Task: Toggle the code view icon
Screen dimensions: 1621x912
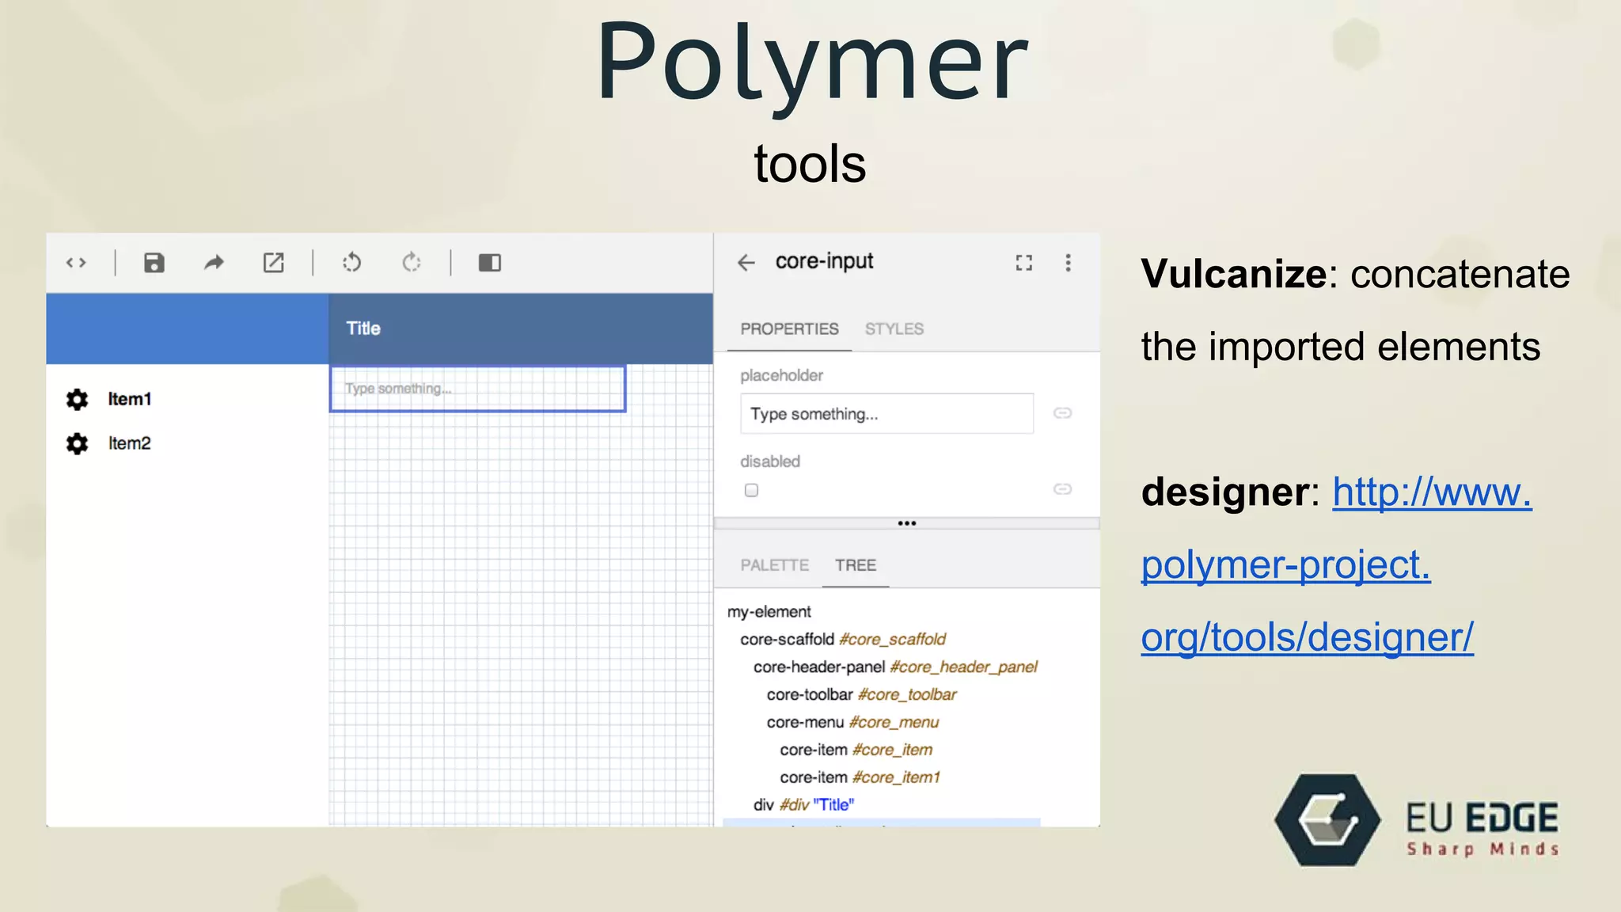Action: pyautogui.click(x=76, y=263)
